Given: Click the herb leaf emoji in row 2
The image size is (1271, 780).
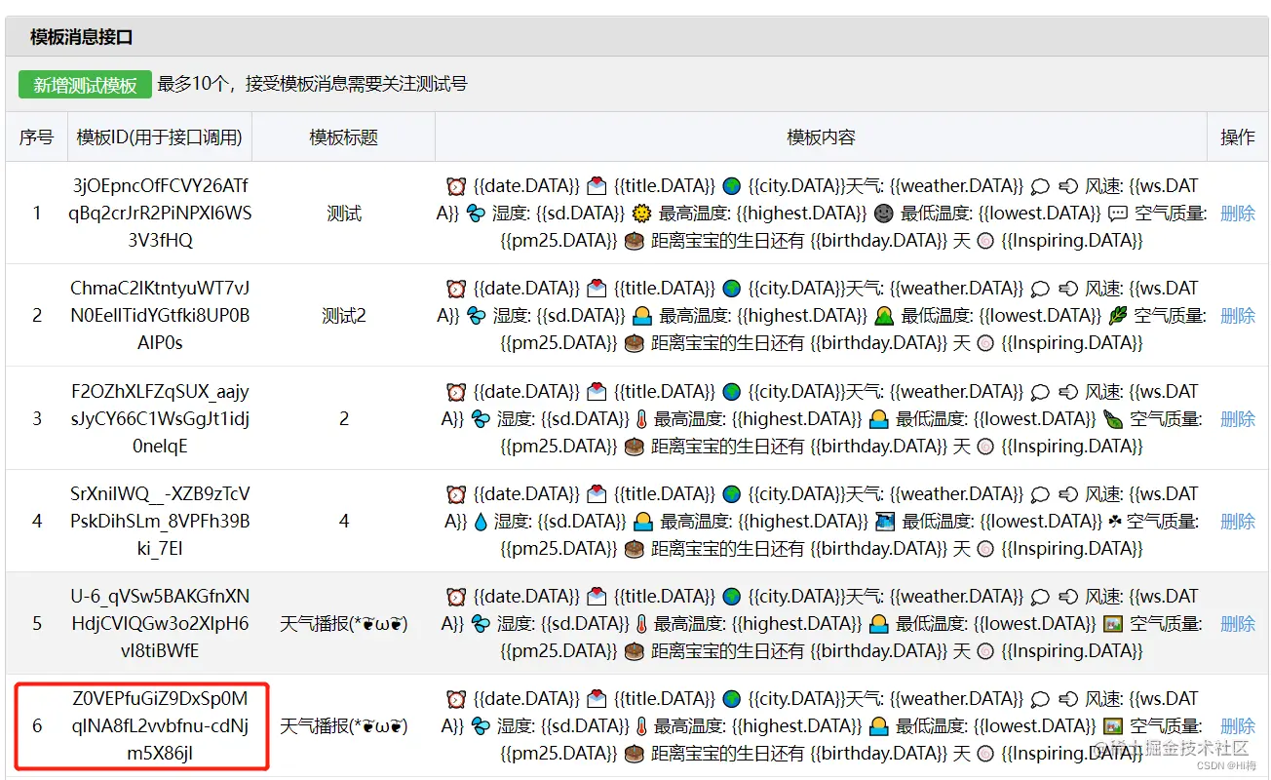Looking at the screenshot, I should tap(1118, 316).
